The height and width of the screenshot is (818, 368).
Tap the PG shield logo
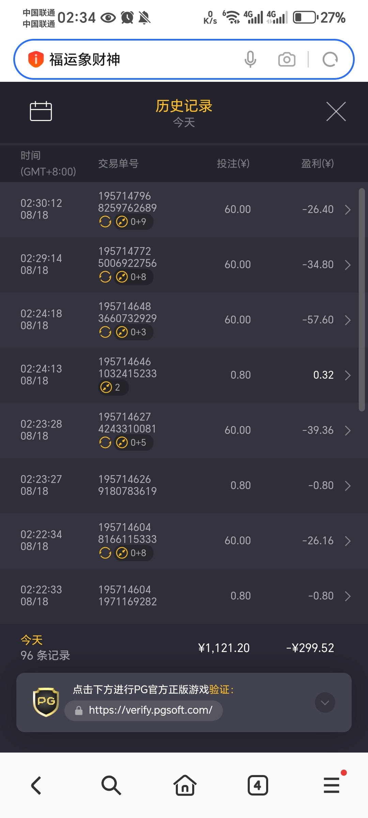point(46,702)
